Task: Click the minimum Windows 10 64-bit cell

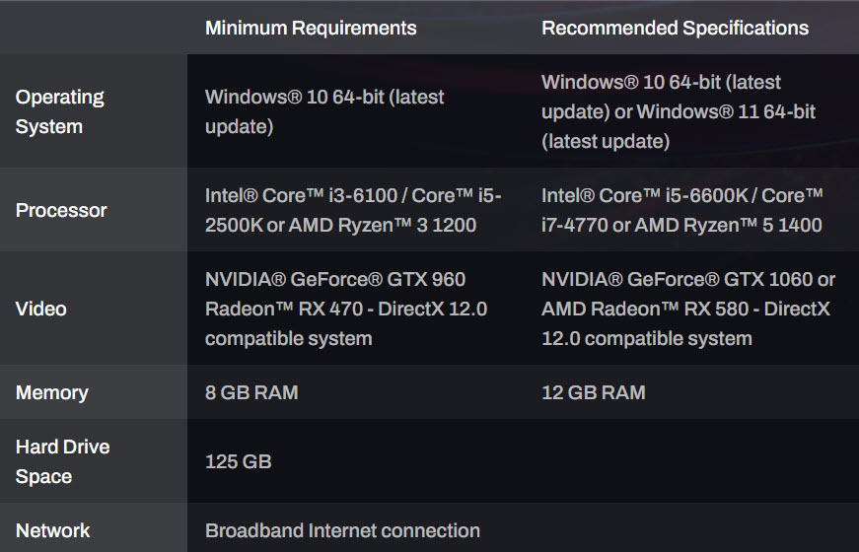Action: pyautogui.click(x=324, y=111)
